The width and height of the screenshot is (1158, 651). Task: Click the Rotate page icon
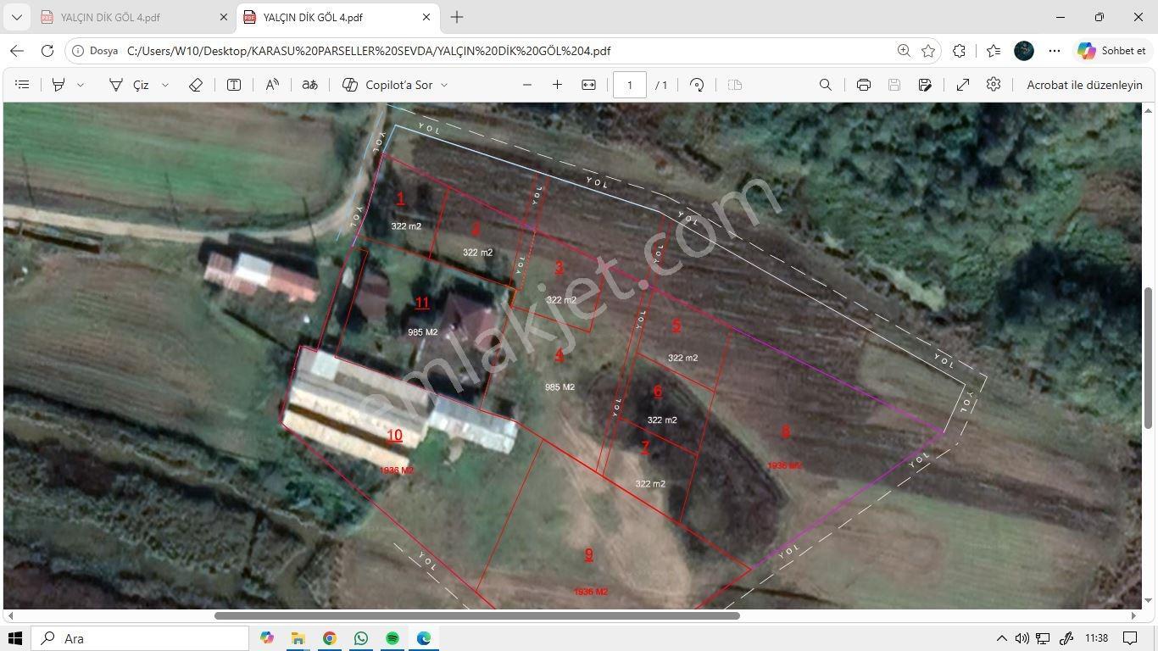point(697,85)
